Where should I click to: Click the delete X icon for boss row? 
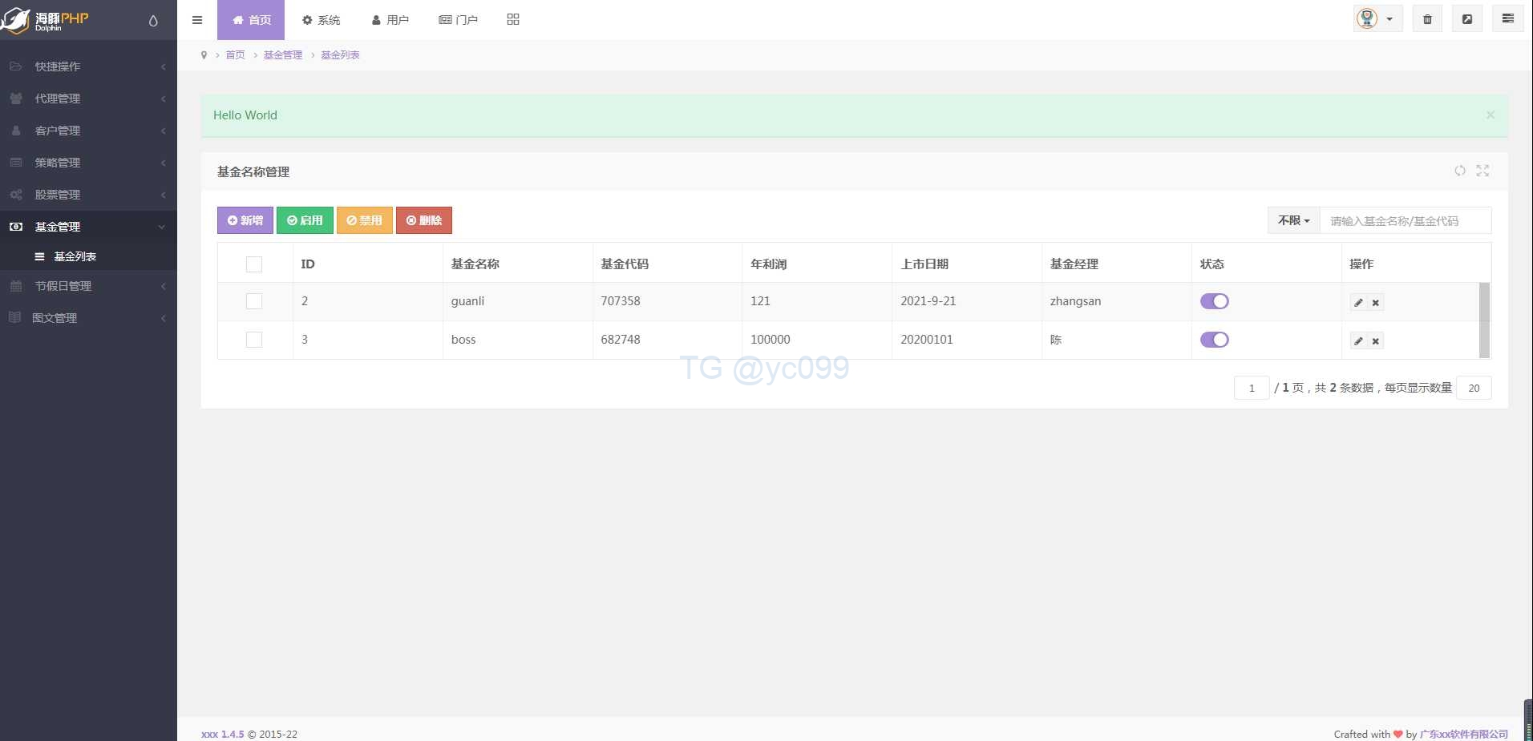tap(1376, 341)
